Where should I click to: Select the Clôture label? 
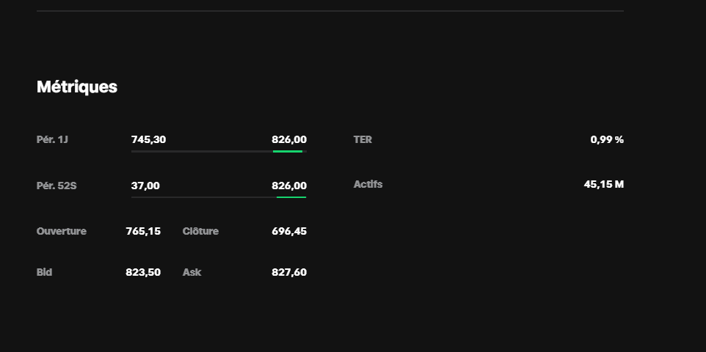pos(200,231)
